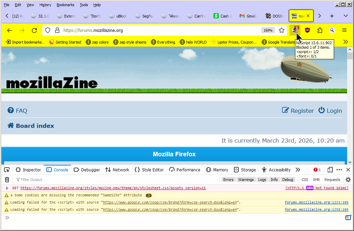
Task: Toggle the CSS console filter
Action: tap(305, 180)
